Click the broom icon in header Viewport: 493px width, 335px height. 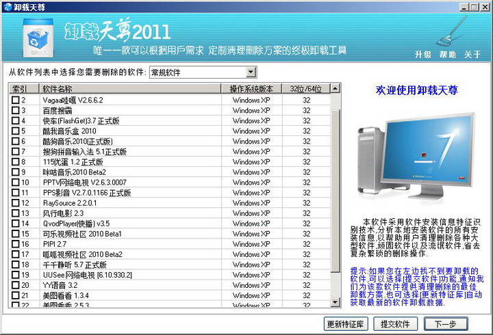tap(452, 31)
